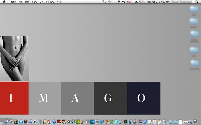Open the Apple menu

pyautogui.click(x=4, y=2)
